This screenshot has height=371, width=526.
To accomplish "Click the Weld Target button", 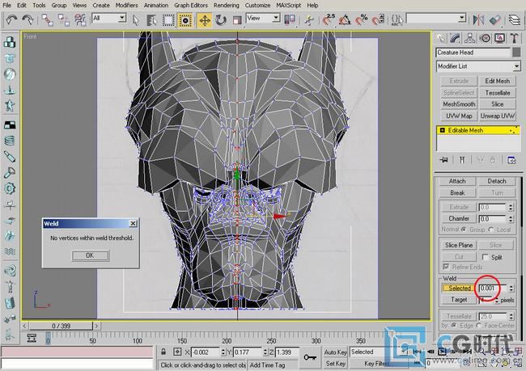I will coord(459,300).
